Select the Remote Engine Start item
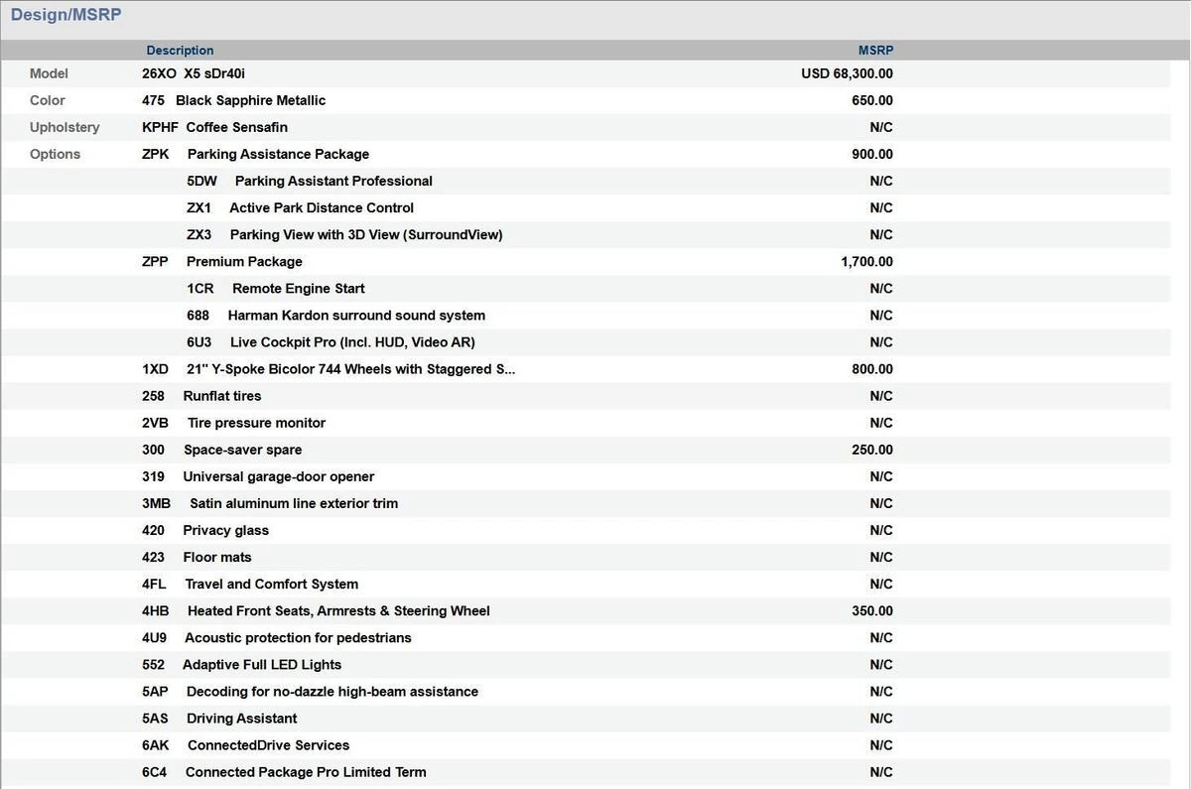 298,288
